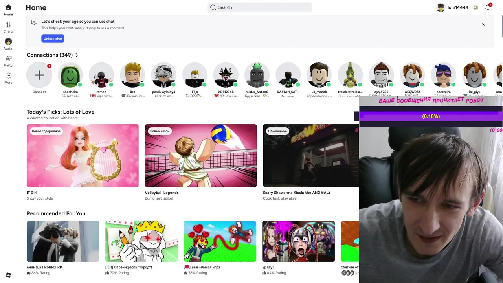Open the Avatar sidebar icon
The width and height of the screenshot is (503, 283).
pyautogui.click(x=8, y=41)
